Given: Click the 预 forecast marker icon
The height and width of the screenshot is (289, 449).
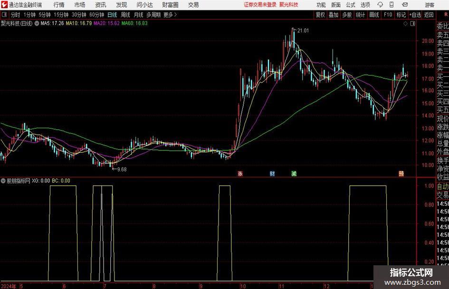Looking at the screenshot, I should (x=401, y=174).
